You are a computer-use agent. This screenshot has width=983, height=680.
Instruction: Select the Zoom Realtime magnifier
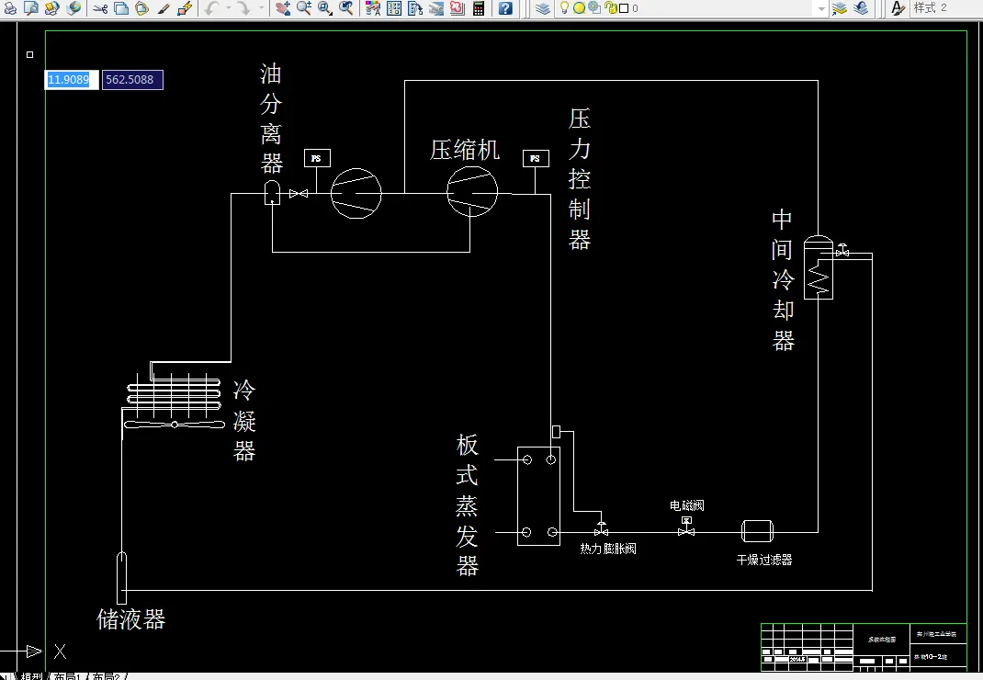(304, 8)
